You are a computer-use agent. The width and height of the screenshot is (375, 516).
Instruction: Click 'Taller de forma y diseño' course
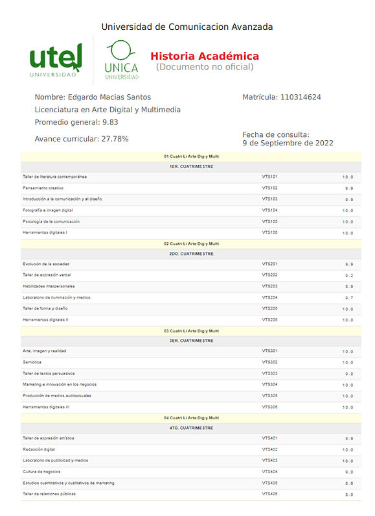[x=45, y=309]
